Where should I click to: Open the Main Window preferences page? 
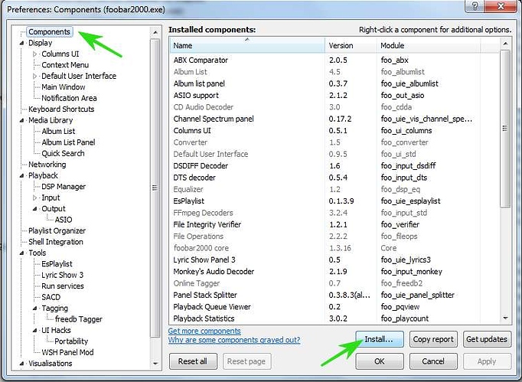tap(64, 87)
